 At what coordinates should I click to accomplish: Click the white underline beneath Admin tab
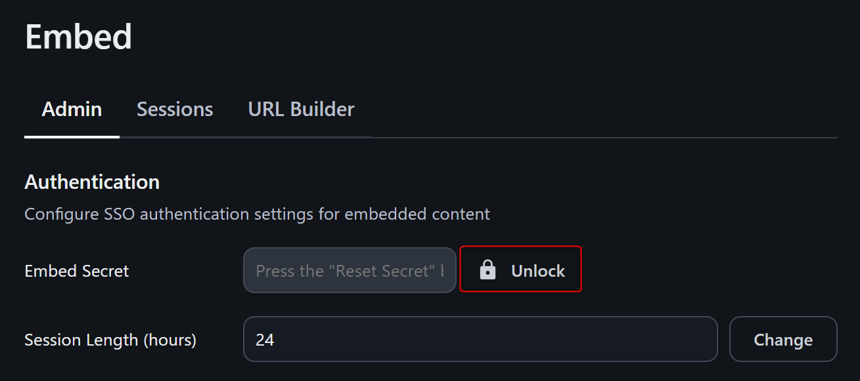tap(72, 136)
